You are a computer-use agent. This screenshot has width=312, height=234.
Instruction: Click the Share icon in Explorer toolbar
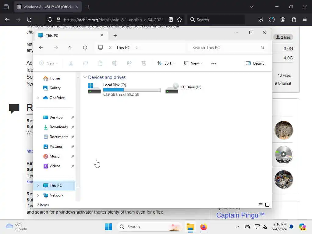click(129, 63)
